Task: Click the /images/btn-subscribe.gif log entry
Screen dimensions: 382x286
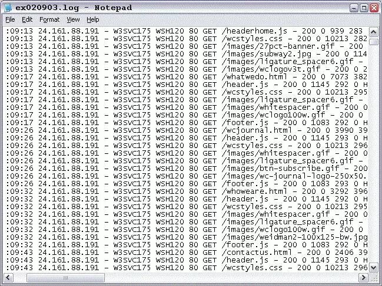Action: pyautogui.click(x=187, y=169)
